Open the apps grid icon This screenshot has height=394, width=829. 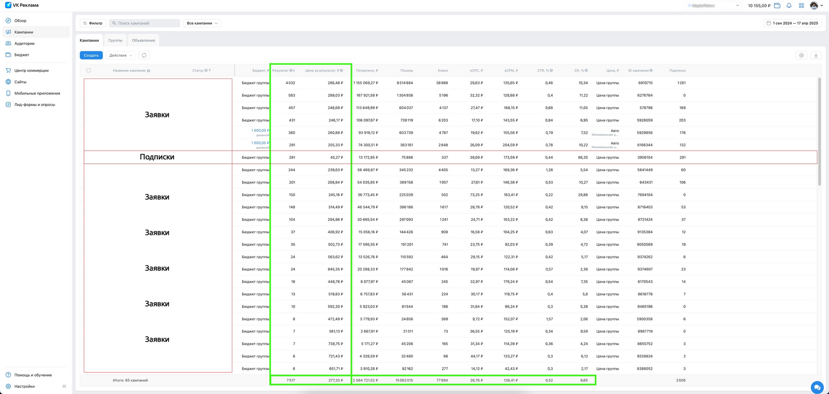point(801,5)
